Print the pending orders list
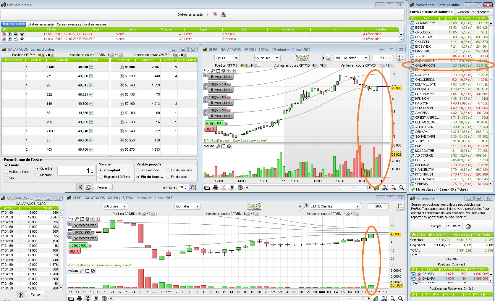495x301 pixels. [224, 15]
